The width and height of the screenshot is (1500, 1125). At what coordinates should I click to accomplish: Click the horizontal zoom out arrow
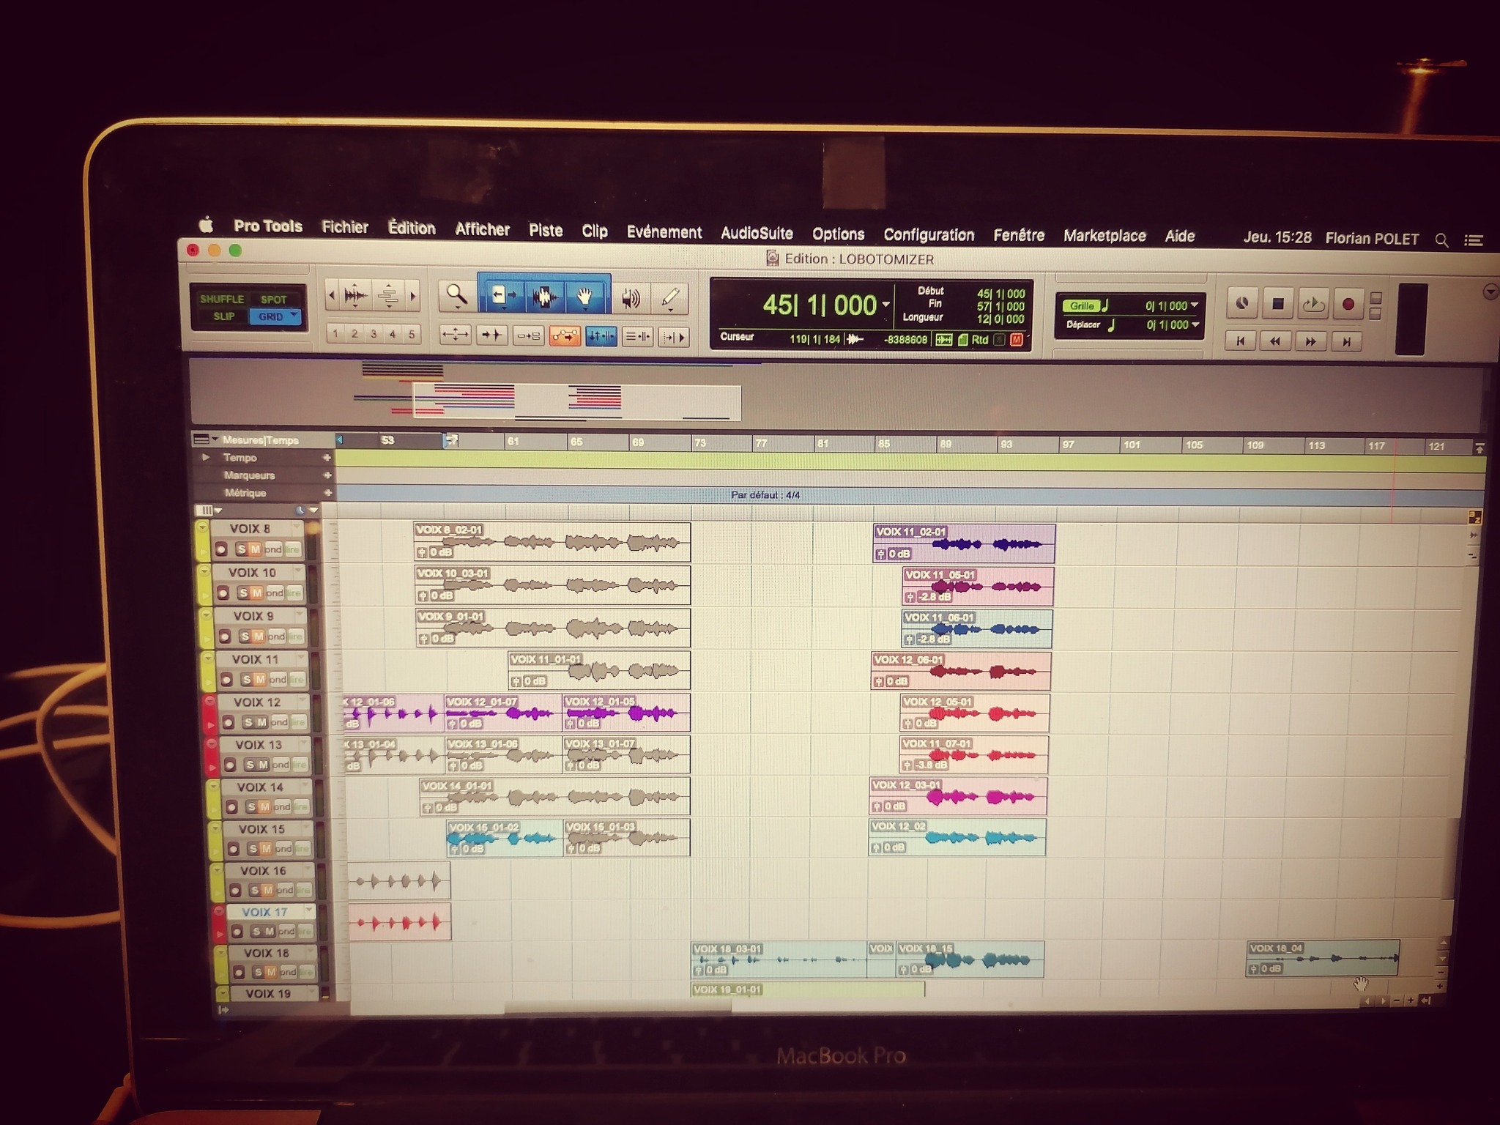(332, 295)
